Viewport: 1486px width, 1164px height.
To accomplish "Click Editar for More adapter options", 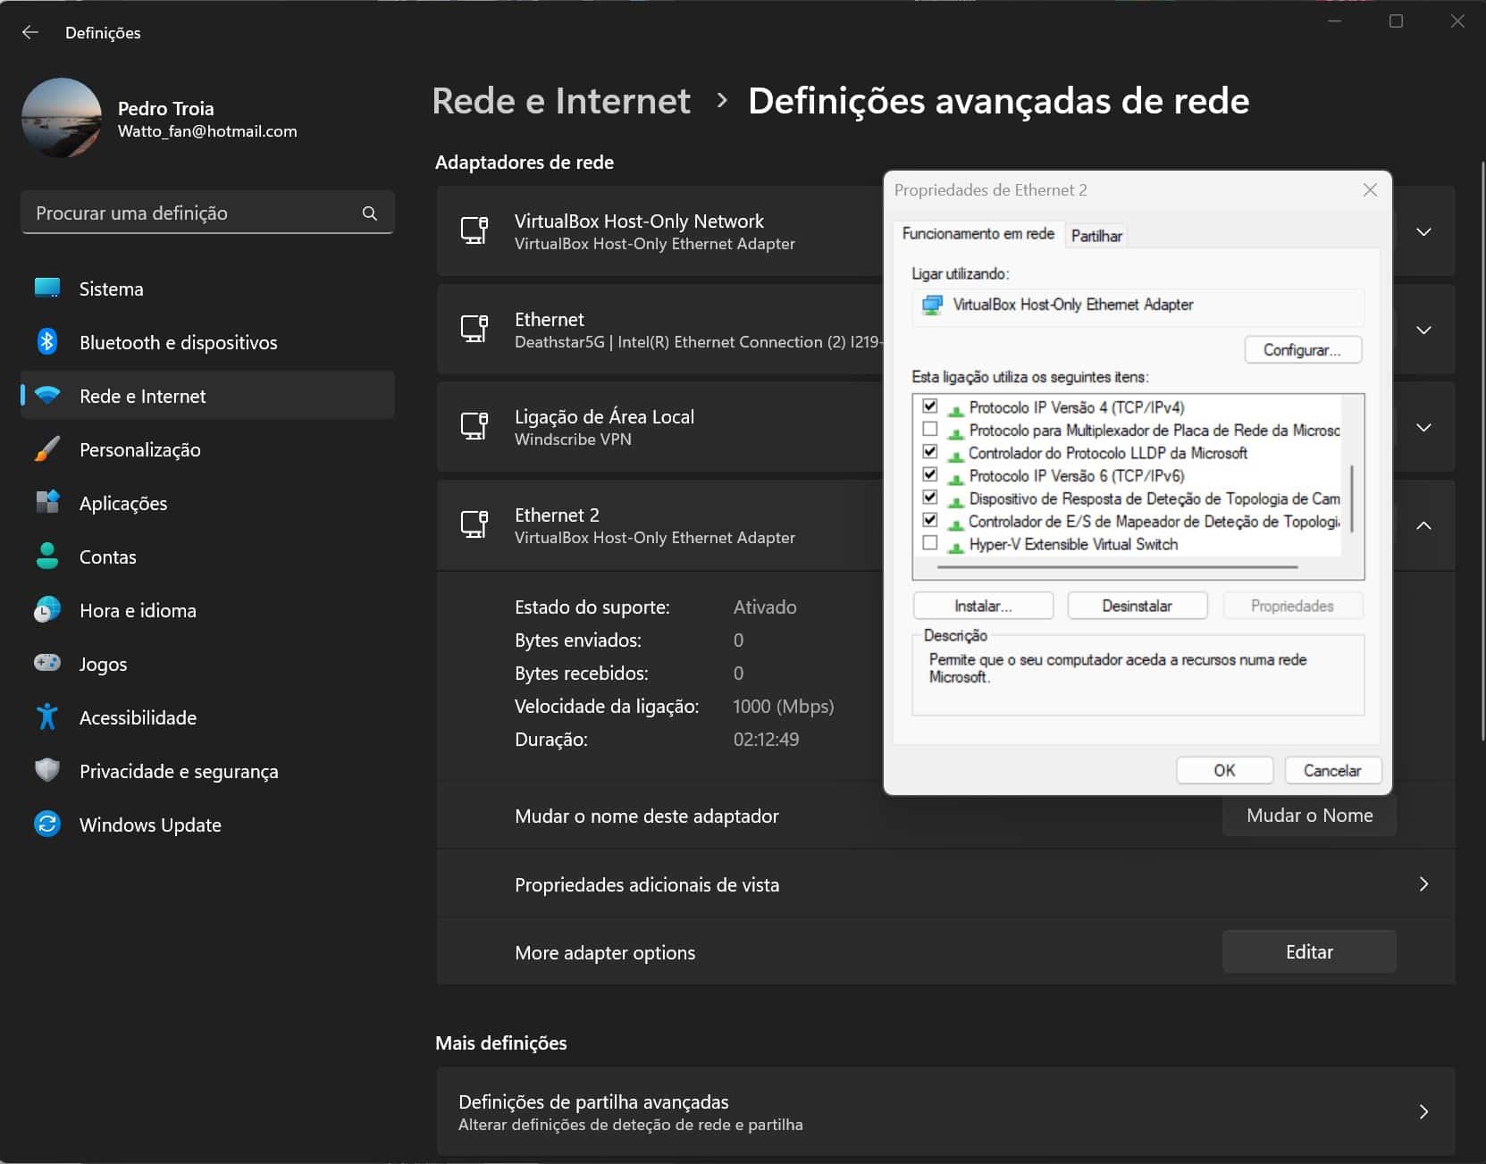I will (1309, 952).
